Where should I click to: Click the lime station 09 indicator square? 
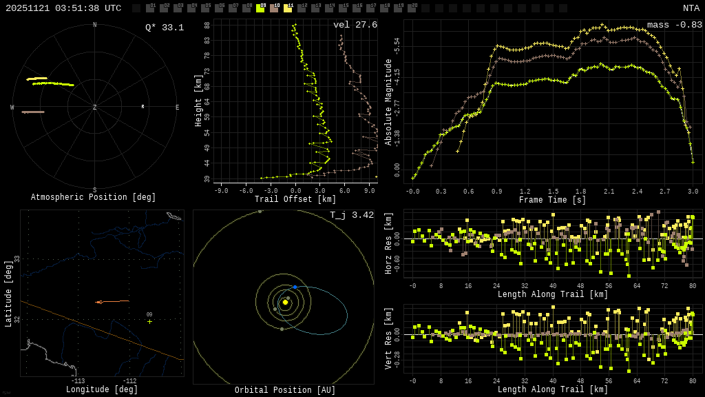pos(260,8)
